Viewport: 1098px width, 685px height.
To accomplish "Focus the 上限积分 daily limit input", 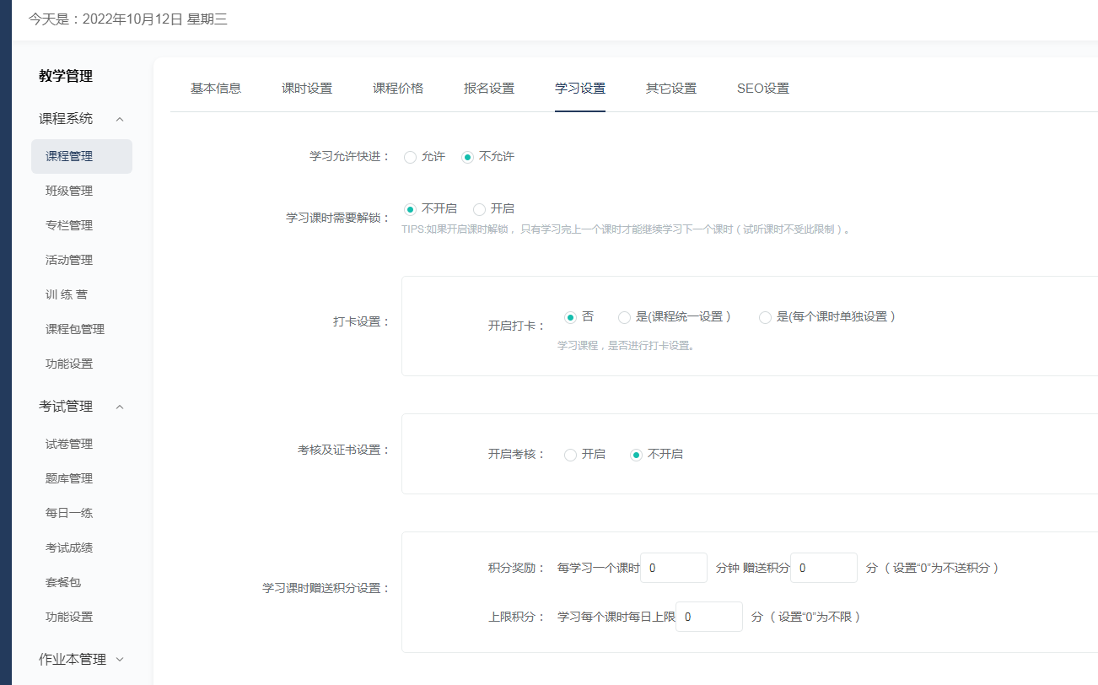I will coord(709,617).
